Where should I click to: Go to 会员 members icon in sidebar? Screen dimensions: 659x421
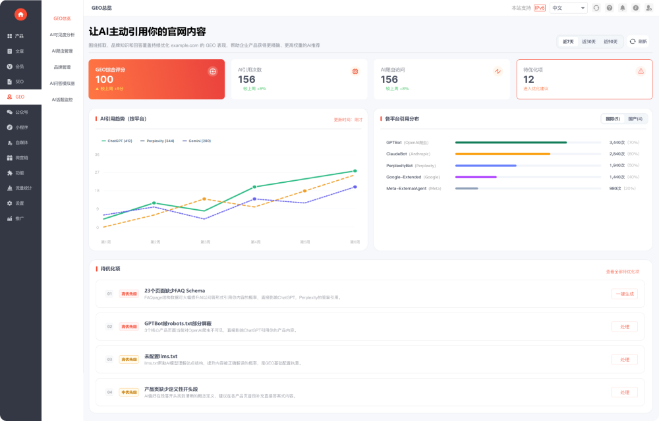(10, 66)
